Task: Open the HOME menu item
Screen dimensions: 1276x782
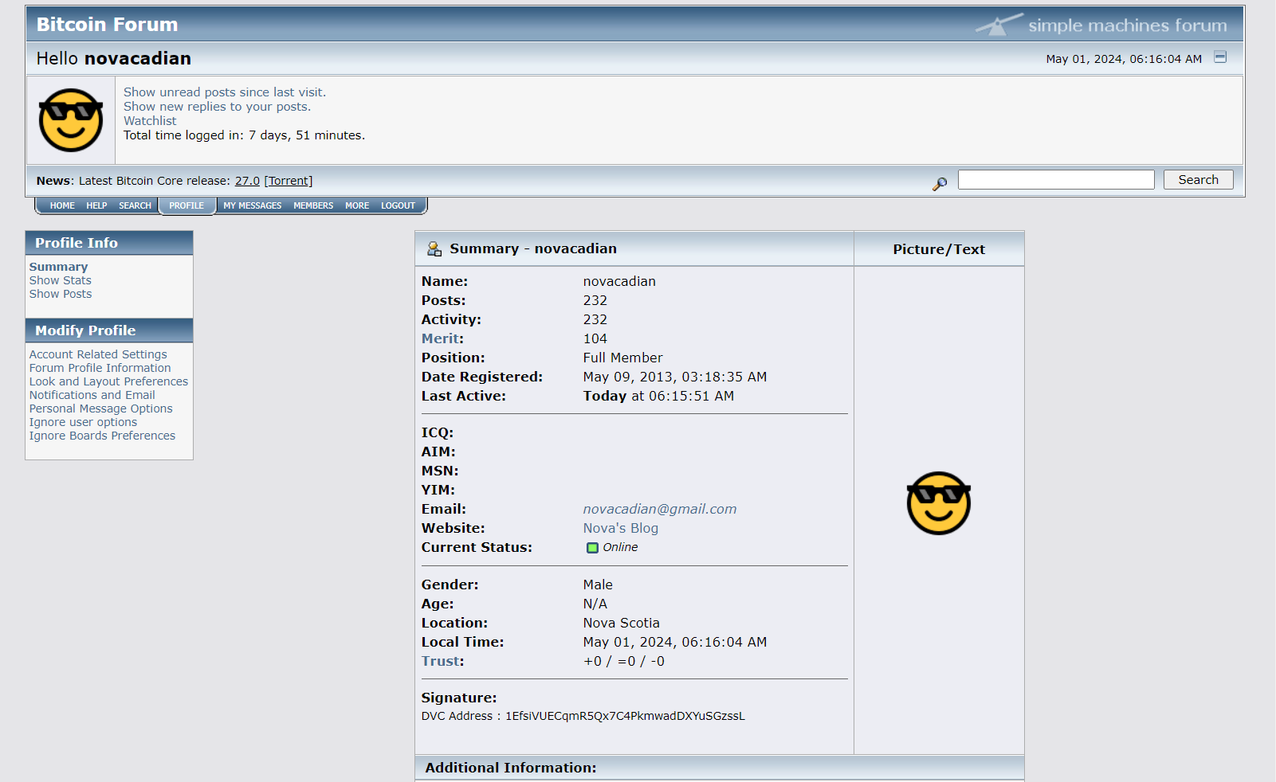Action: pos(62,205)
